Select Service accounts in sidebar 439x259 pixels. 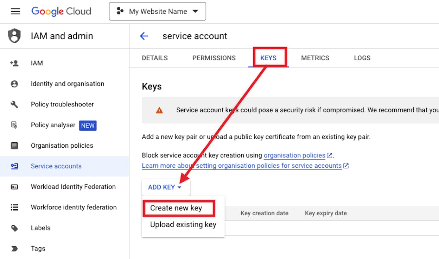click(65, 166)
